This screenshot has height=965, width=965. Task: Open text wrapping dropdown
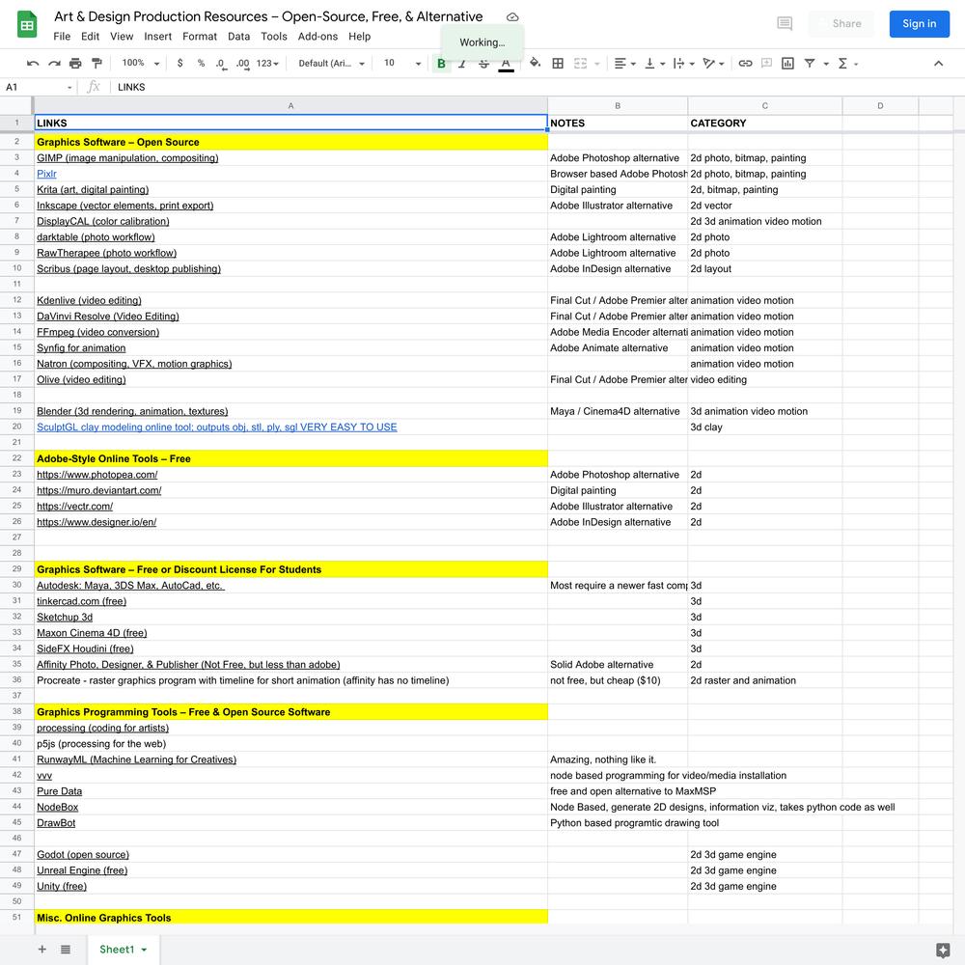coord(684,64)
